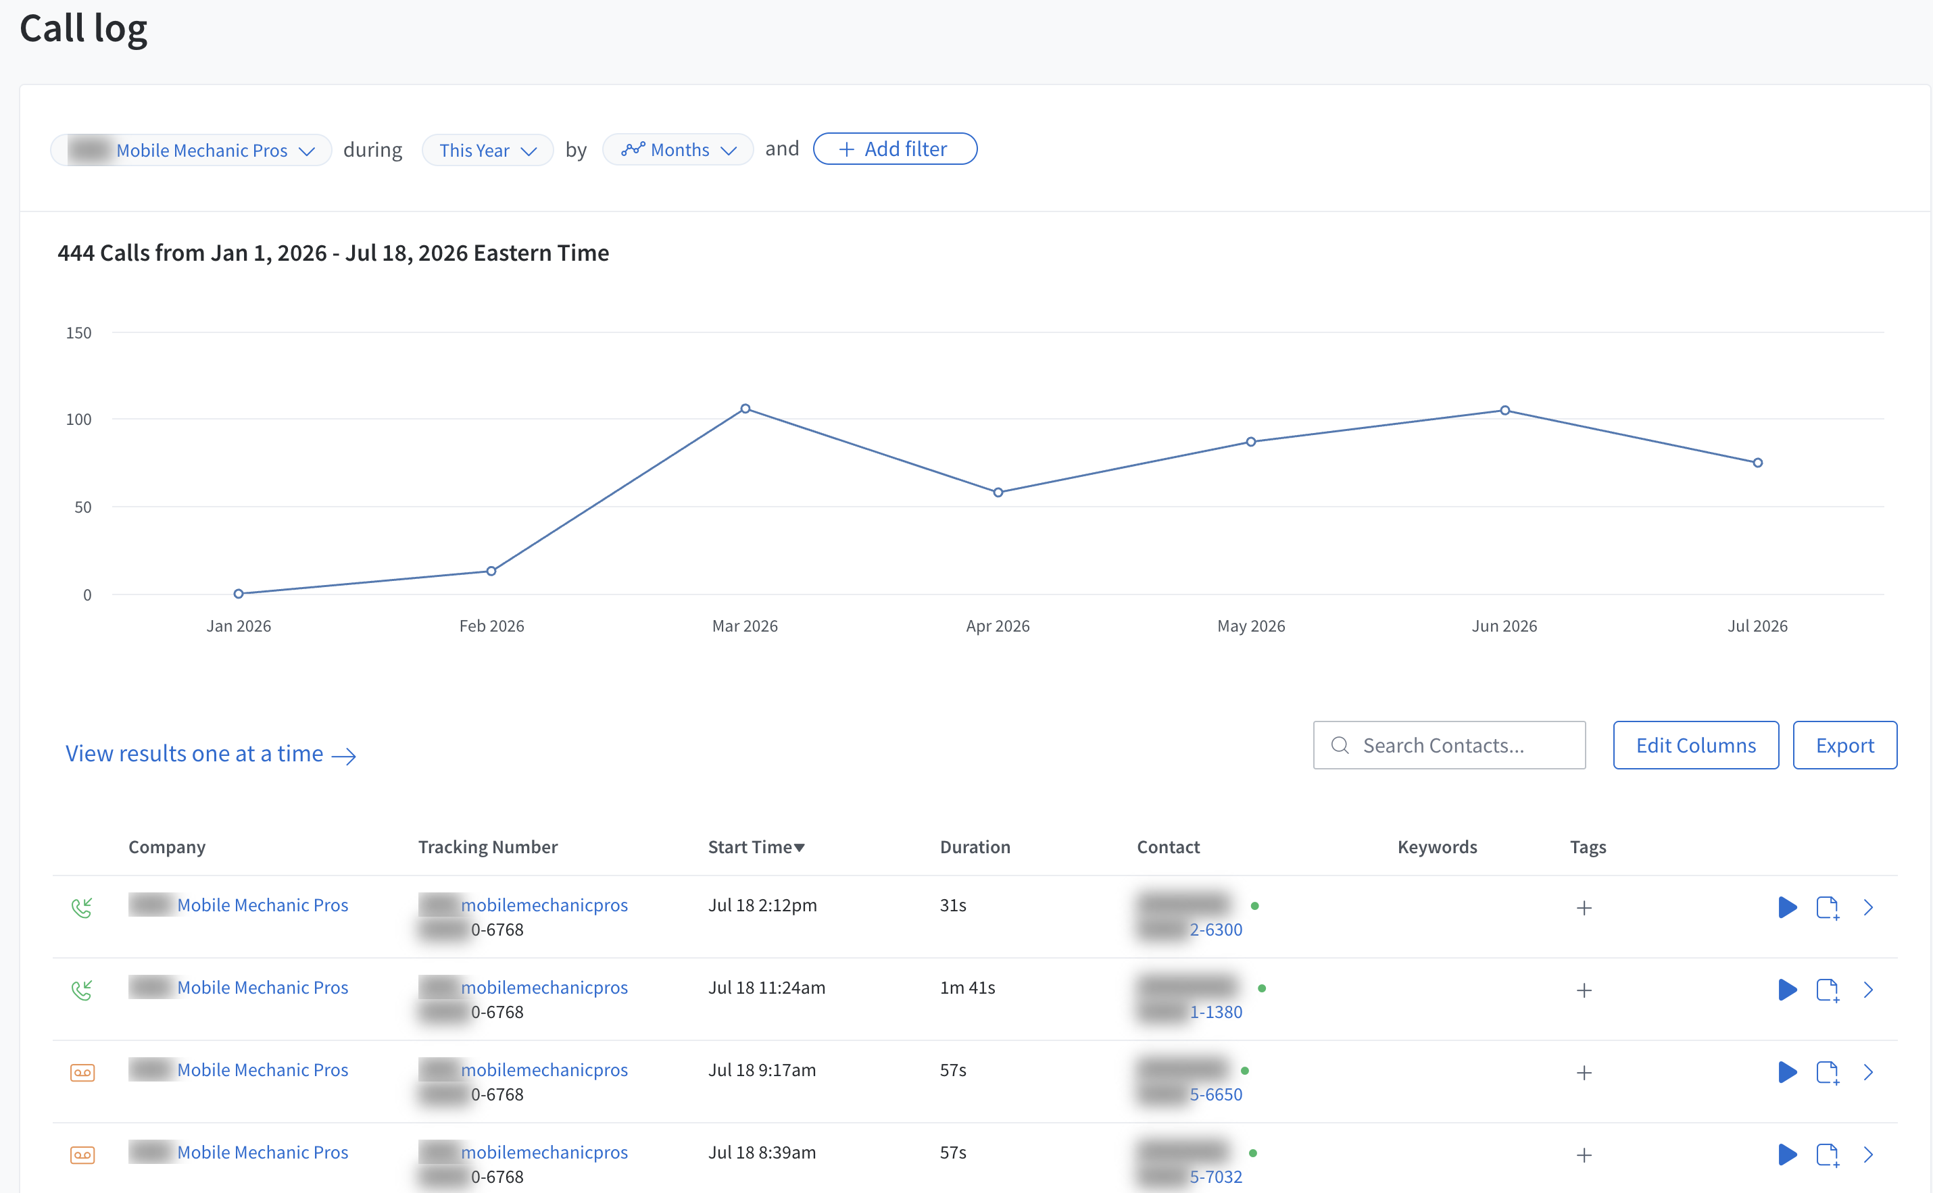Add note icon for Jul 18 11:24am call

(x=1828, y=990)
